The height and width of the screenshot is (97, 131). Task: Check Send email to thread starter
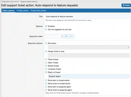pos(46,83)
